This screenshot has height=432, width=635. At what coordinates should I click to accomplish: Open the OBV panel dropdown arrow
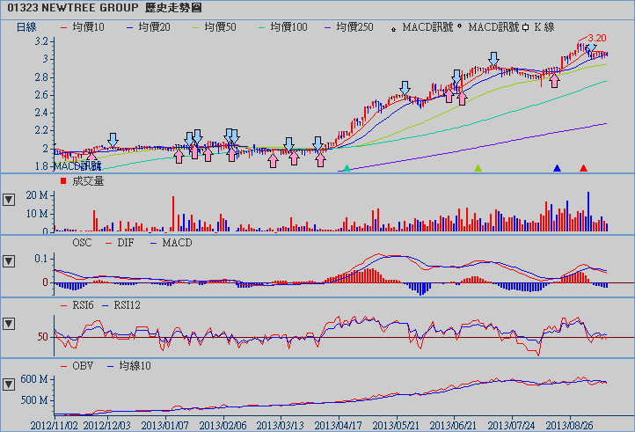[x=9, y=384]
